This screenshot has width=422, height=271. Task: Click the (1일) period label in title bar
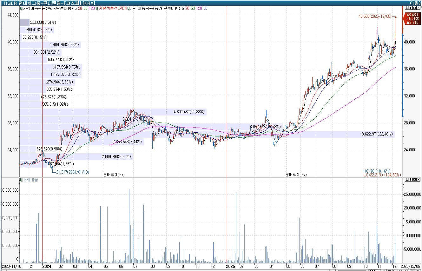click(x=415, y=3)
